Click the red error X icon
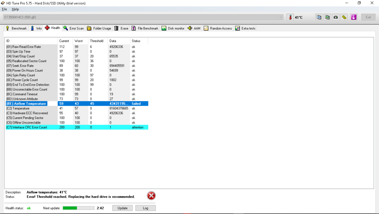379x214 pixels. tap(151, 196)
